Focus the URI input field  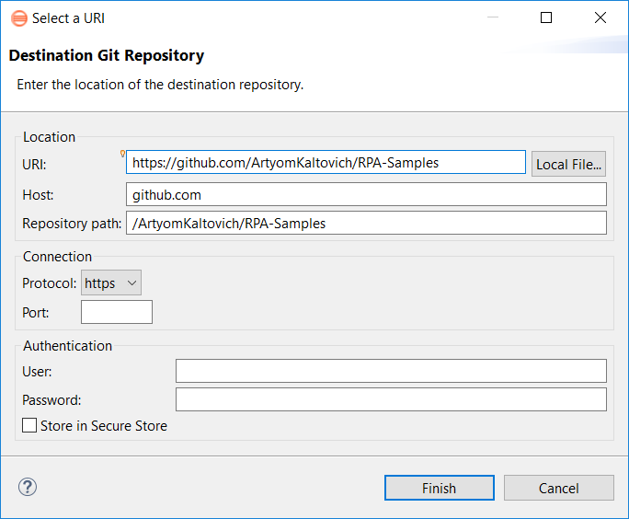326,162
